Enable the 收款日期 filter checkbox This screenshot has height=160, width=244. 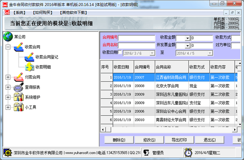(120, 52)
